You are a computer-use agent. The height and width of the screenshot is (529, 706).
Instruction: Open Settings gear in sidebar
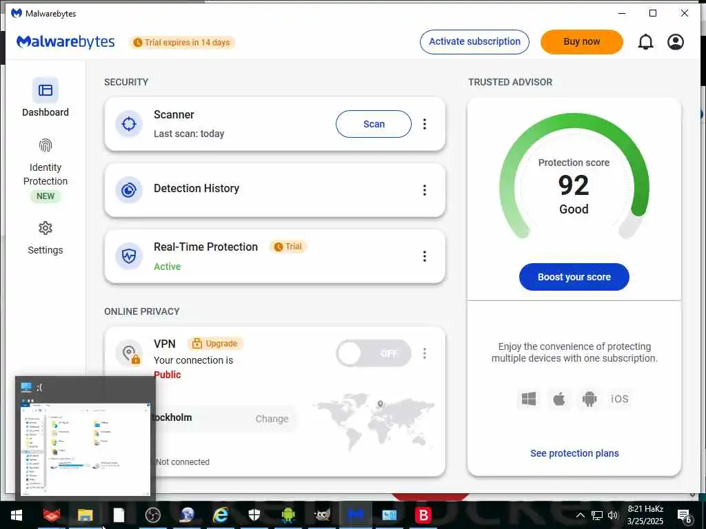46,228
